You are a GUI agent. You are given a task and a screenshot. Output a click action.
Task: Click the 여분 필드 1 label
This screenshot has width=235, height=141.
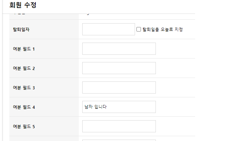[24, 49]
